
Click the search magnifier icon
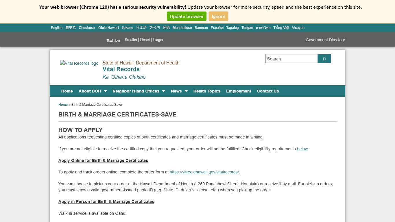point(324,58)
